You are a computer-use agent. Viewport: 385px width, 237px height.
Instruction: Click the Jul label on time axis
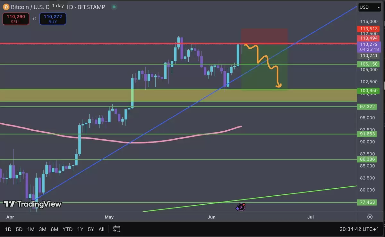[310, 217]
